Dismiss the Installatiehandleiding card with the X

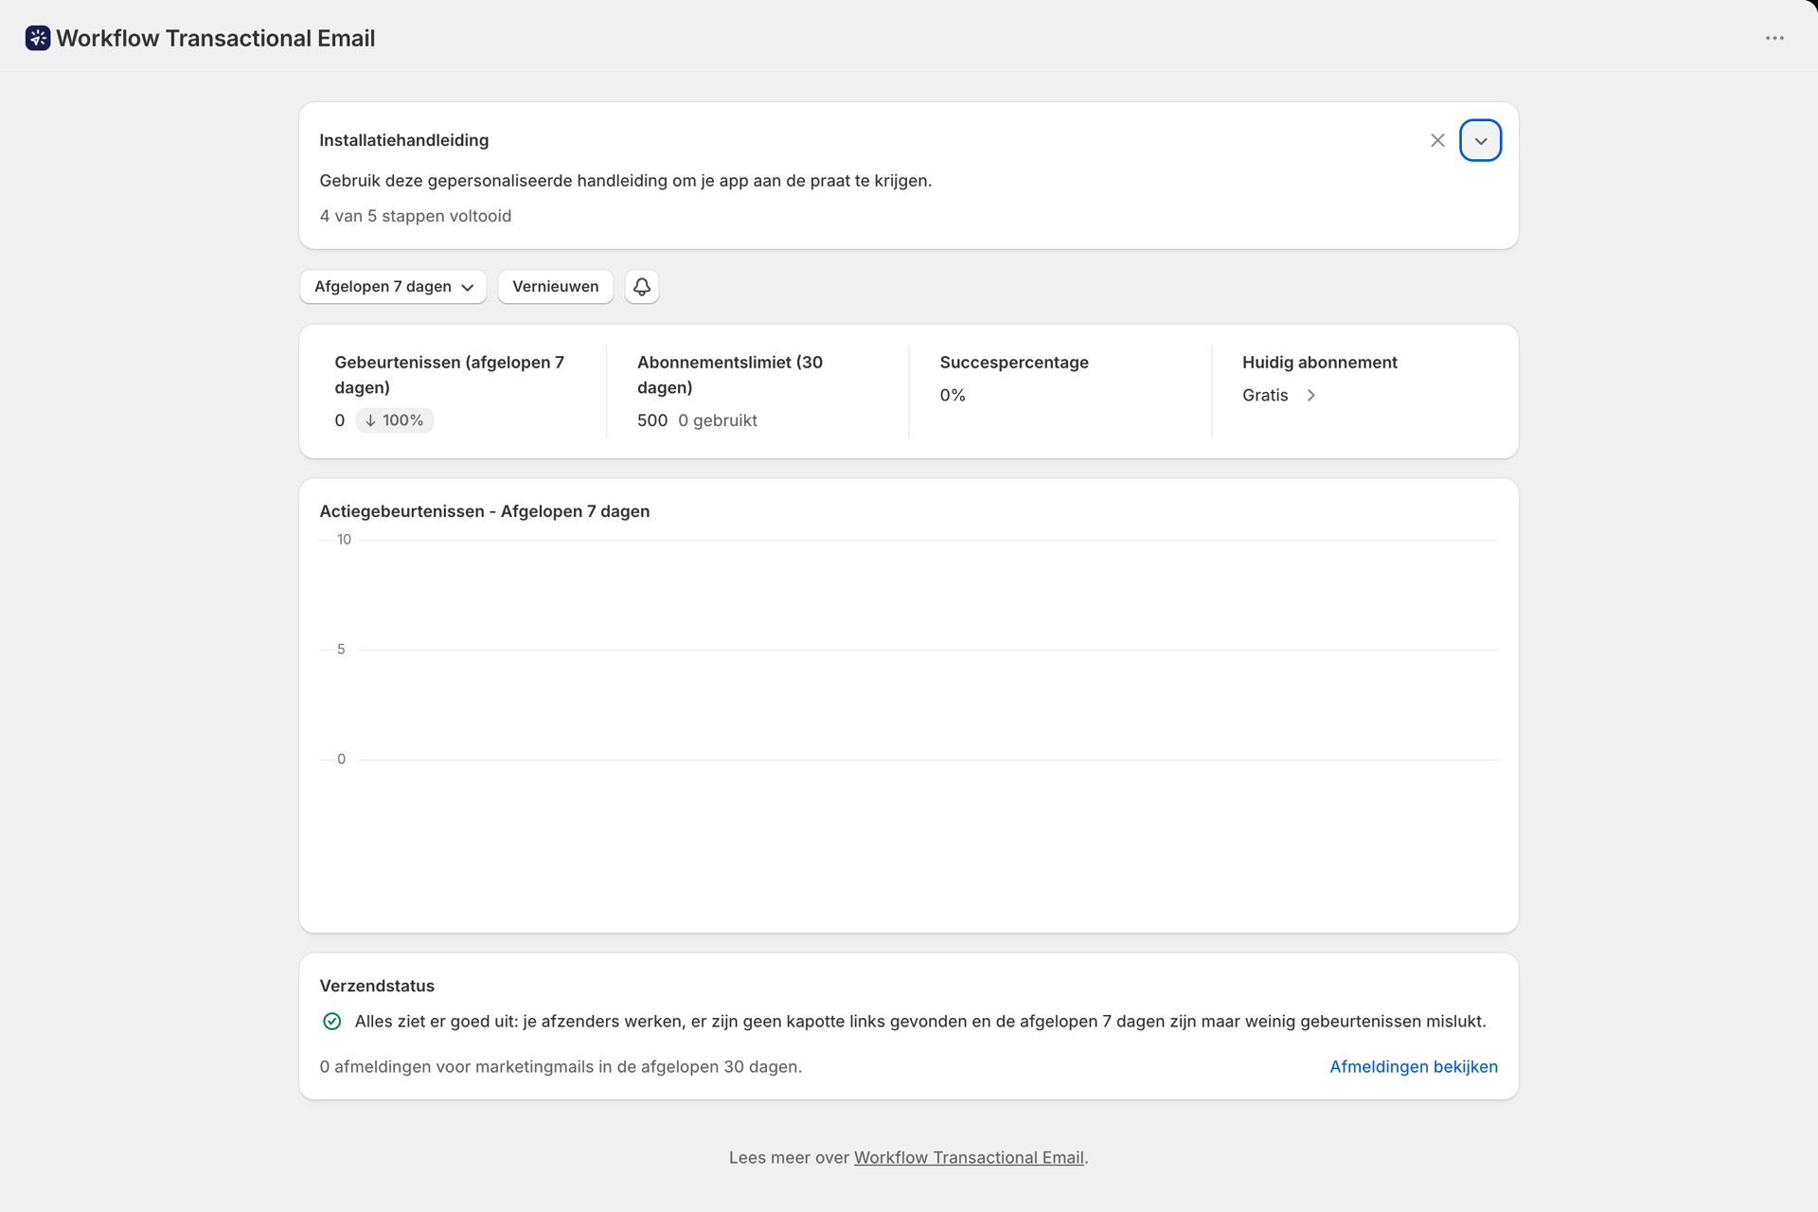coord(1437,140)
